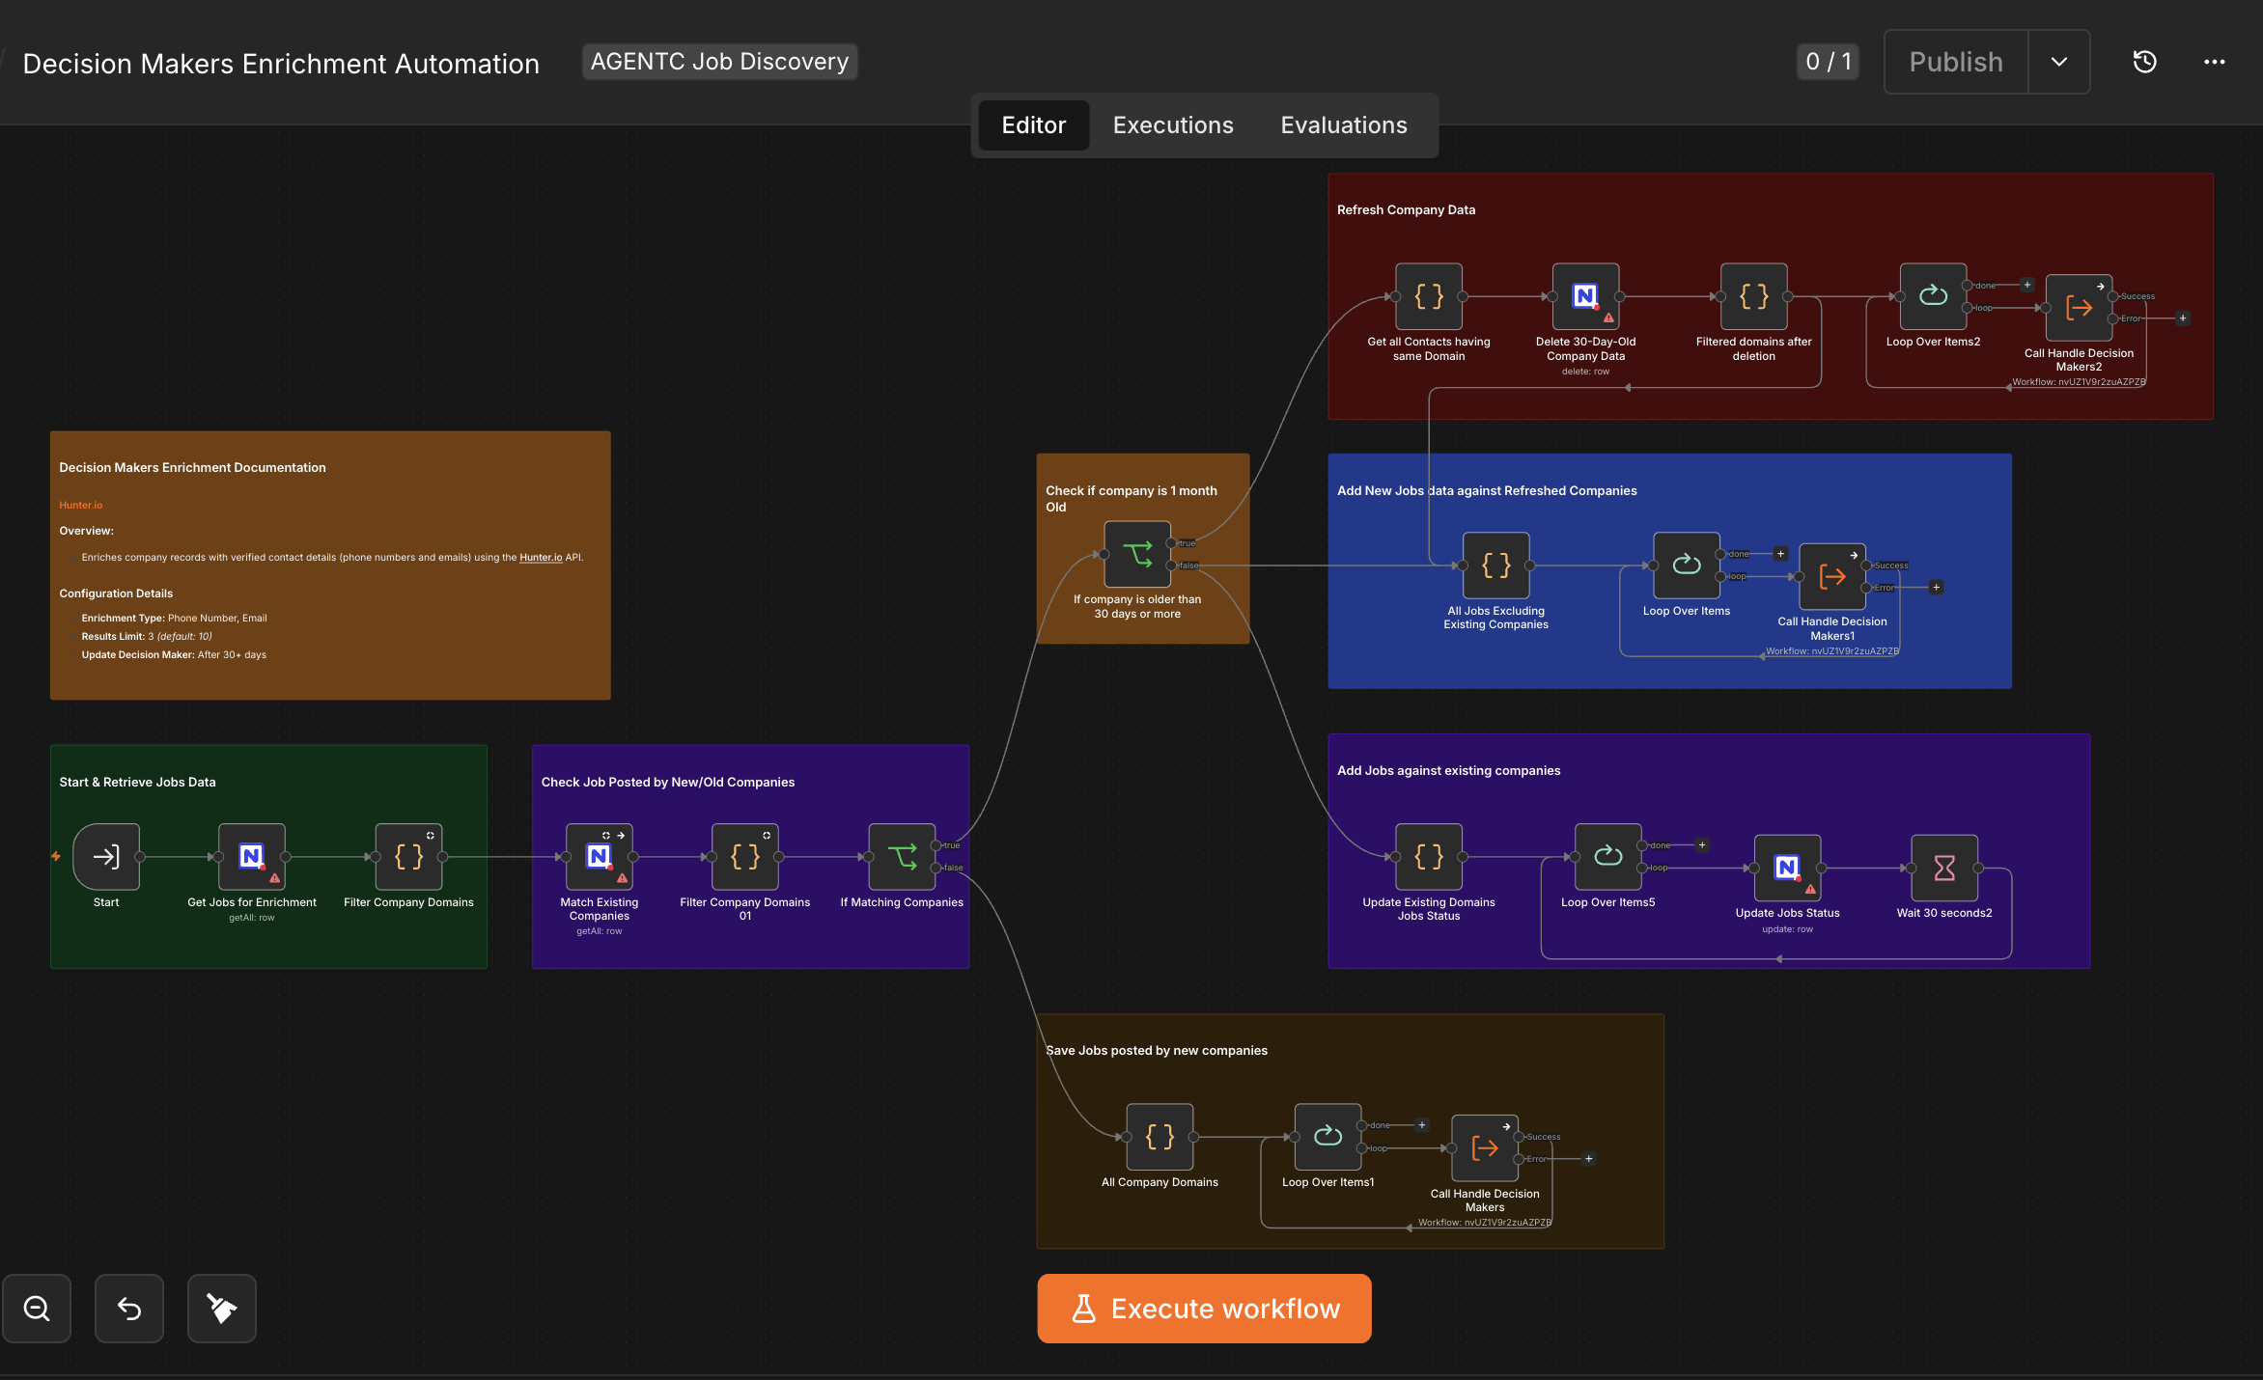2263x1380 pixels.
Task: Select Check if company is 1 month Old note
Action: pos(1131,499)
